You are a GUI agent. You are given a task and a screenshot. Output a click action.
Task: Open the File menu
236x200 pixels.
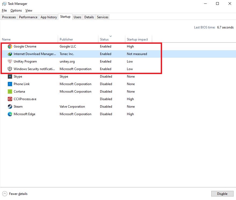pos(4,10)
